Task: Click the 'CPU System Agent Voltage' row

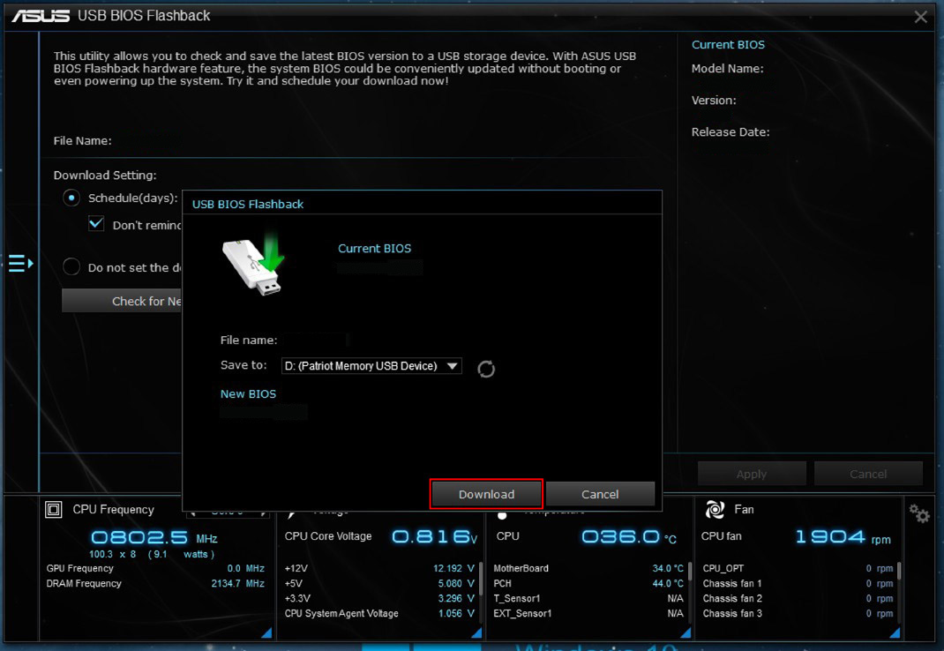Action: click(379, 614)
